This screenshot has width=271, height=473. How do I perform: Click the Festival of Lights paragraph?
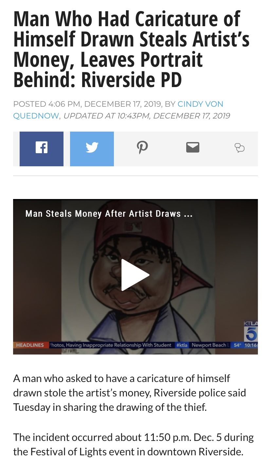[x=134, y=445]
